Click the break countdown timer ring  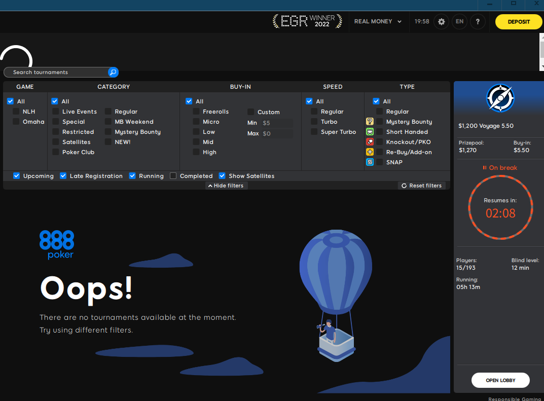click(x=500, y=207)
